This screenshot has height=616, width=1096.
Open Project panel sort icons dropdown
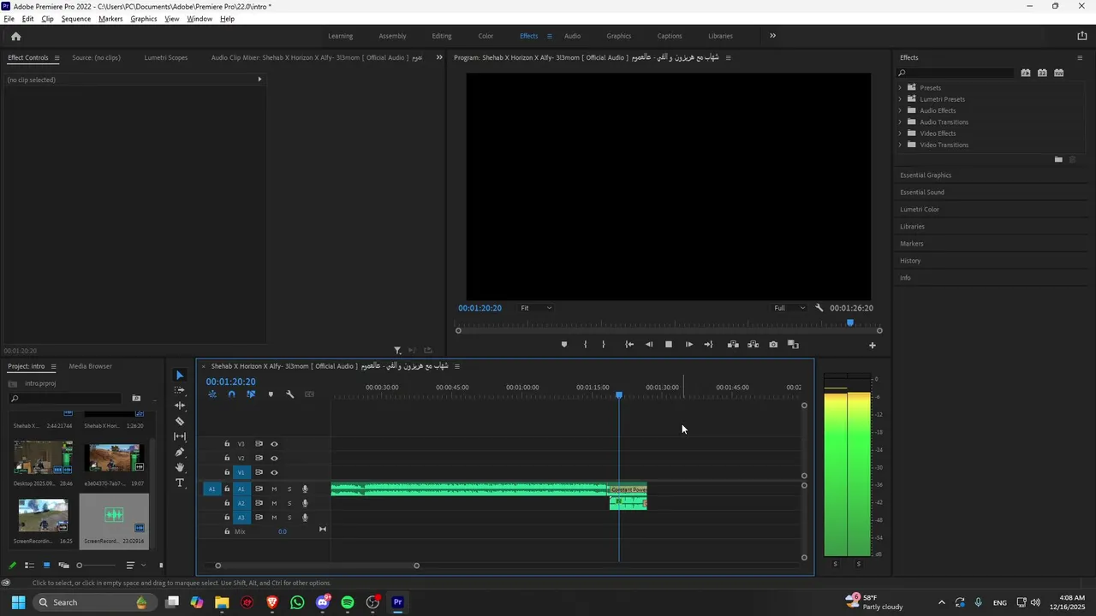[134, 566]
